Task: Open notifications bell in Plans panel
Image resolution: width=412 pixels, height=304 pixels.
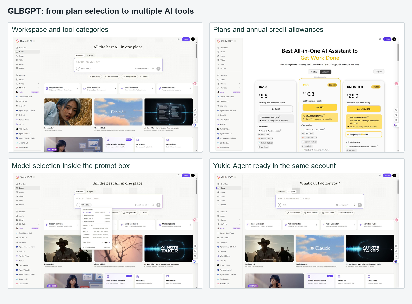Action: (380, 39)
